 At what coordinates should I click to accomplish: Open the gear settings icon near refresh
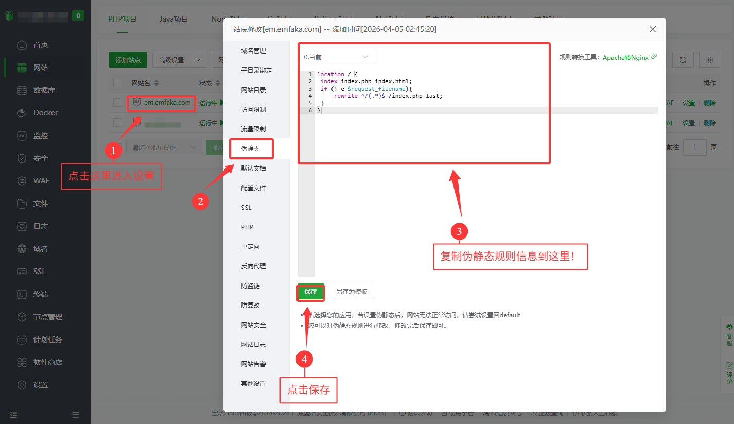pyautogui.click(x=709, y=59)
